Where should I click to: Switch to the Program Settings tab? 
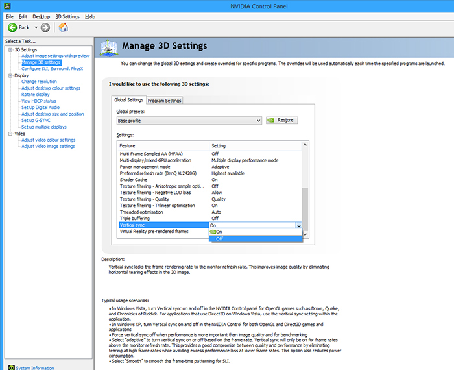pos(165,100)
